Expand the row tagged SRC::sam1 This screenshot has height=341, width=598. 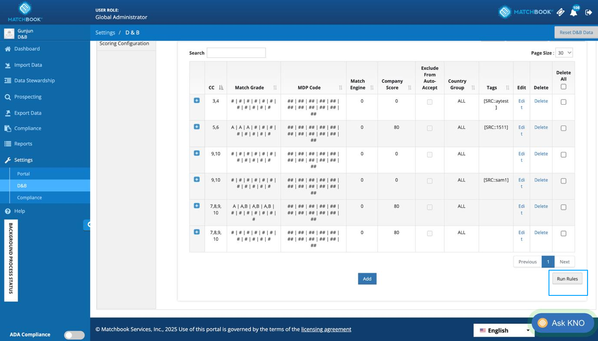197,179
